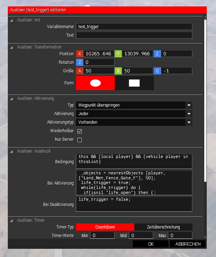Image resolution: width=216 pixels, height=257 pixels.
Task: Click the Bei Deaktivierung label
Action: [x=58, y=205]
